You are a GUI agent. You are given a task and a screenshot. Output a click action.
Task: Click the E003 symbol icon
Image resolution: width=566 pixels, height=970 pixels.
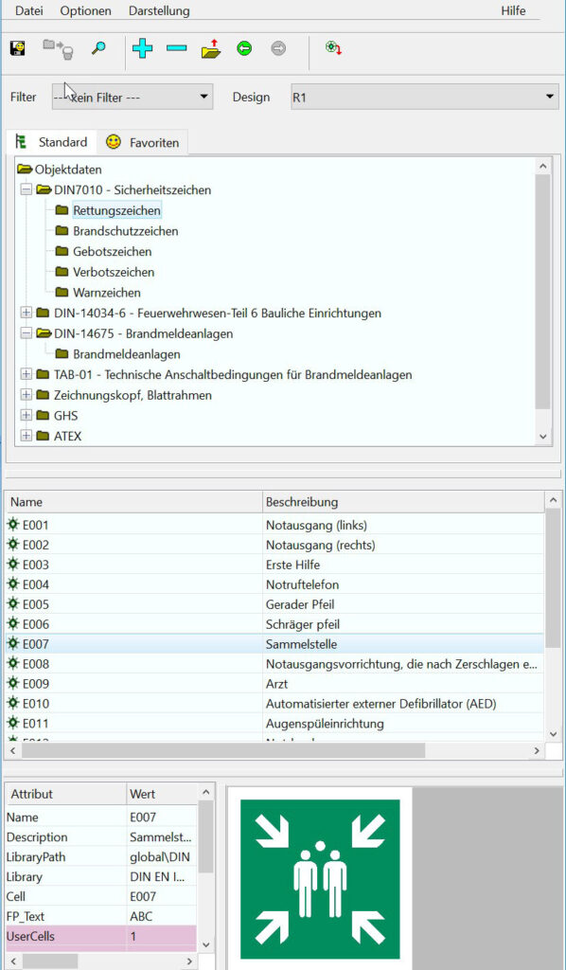(x=13, y=565)
